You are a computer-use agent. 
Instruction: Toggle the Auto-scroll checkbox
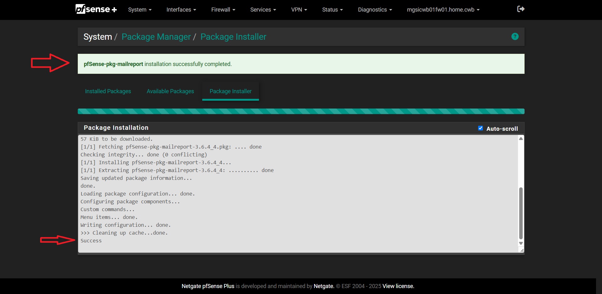tap(480, 128)
